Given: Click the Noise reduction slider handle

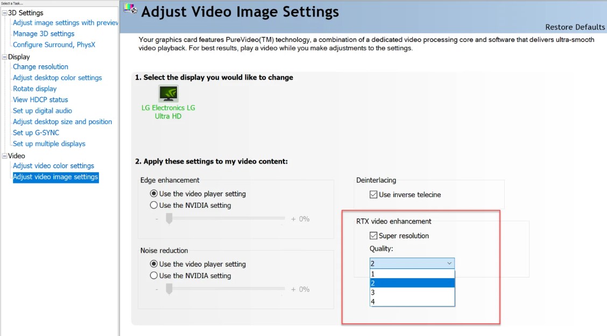Looking at the screenshot, I should pyautogui.click(x=169, y=289).
